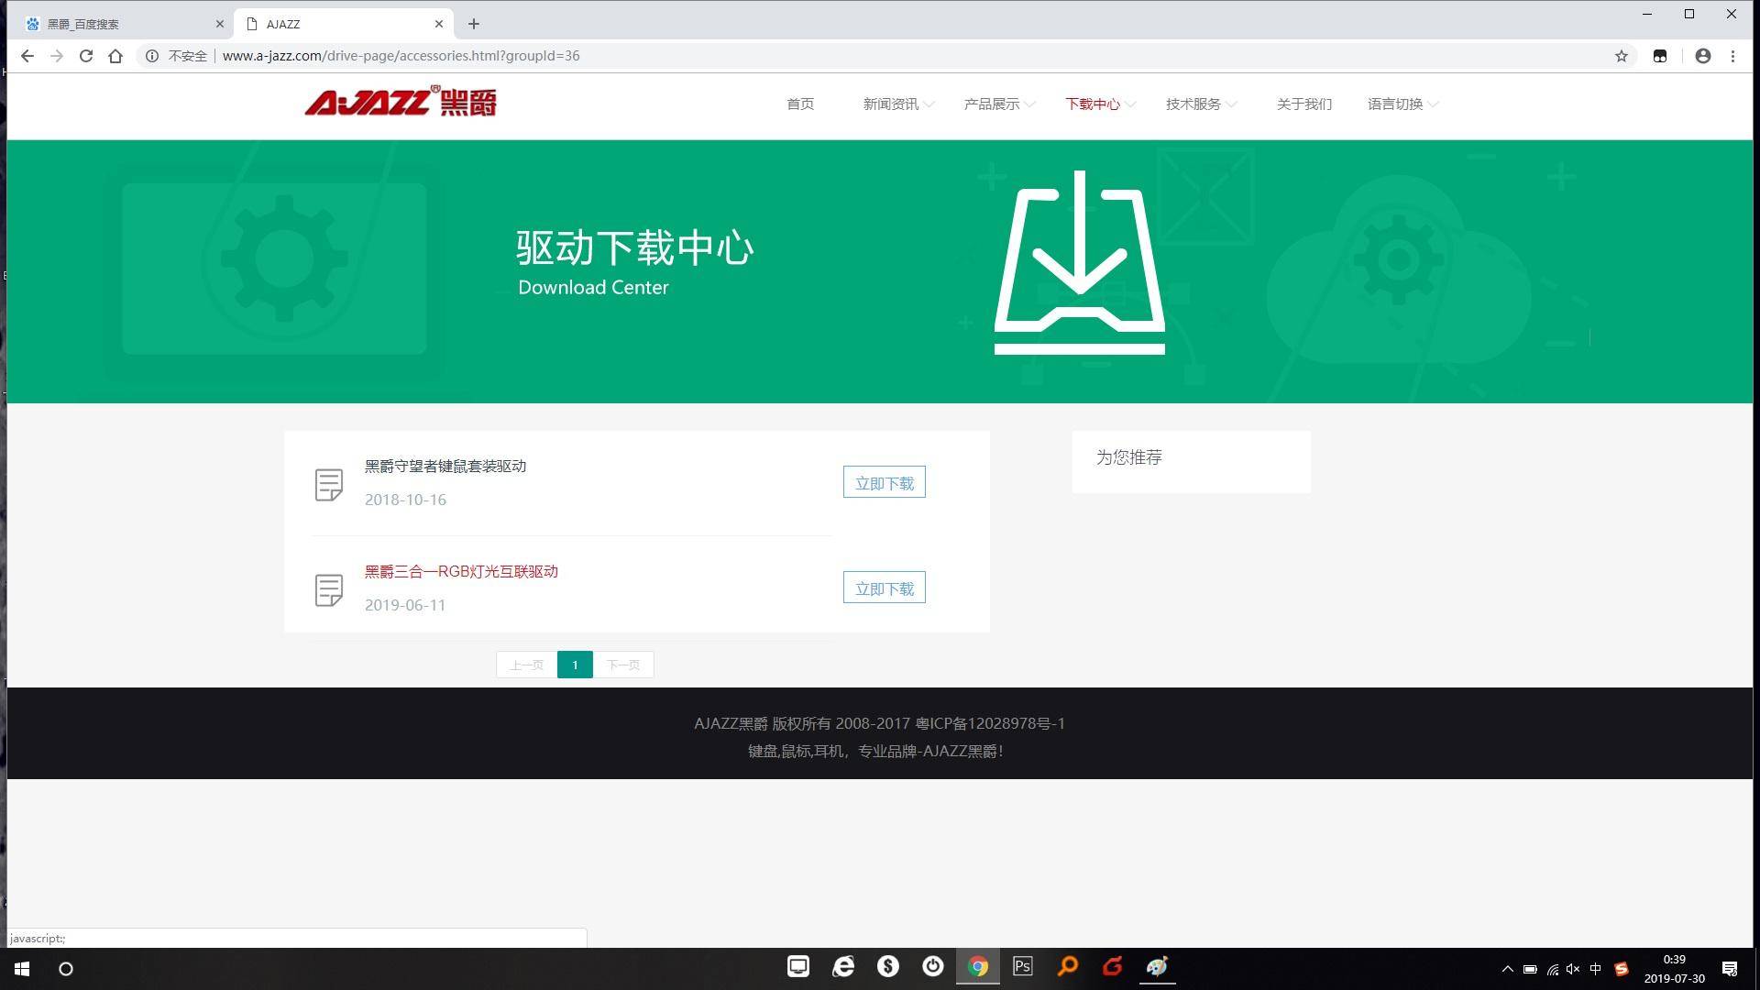Close the AJAZZ tab
Image resolution: width=1760 pixels, height=990 pixels.
pos(439,24)
